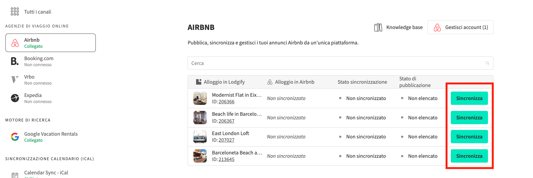
Task: Click the Booking.com B logo
Action: [15, 61]
